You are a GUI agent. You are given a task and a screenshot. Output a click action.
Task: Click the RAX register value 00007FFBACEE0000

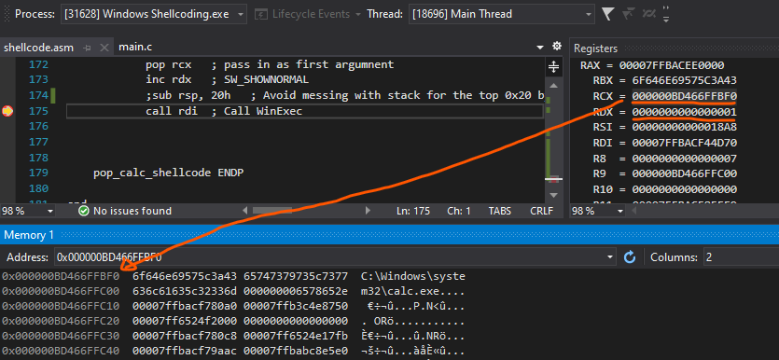pyautogui.click(x=671, y=65)
